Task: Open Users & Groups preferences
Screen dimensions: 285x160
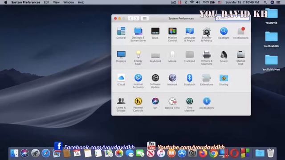Action: point(121,104)
